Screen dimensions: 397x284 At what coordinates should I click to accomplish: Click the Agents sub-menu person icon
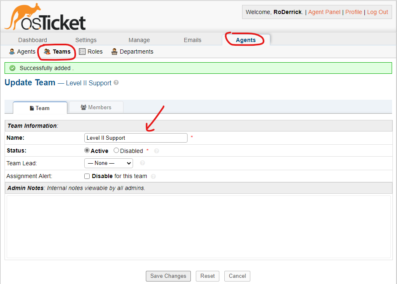(12, 52)
